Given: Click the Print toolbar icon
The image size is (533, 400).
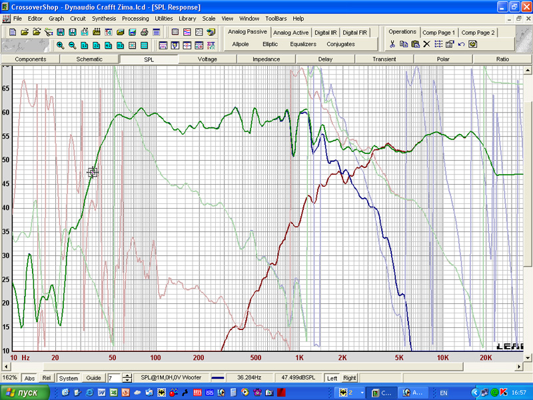Looking at the screenshot, I should [x=144, y=32].
